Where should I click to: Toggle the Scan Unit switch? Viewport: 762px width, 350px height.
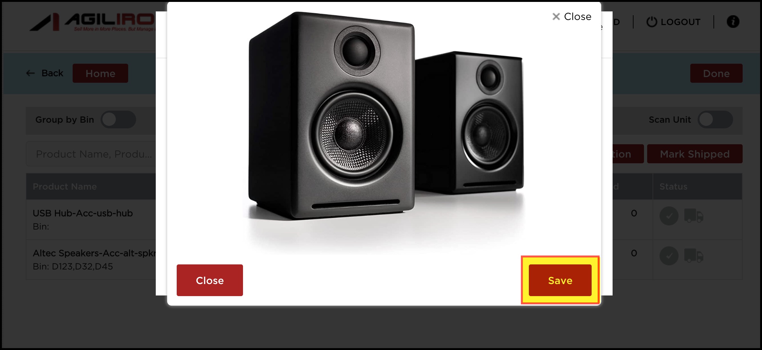pos(715,120)
